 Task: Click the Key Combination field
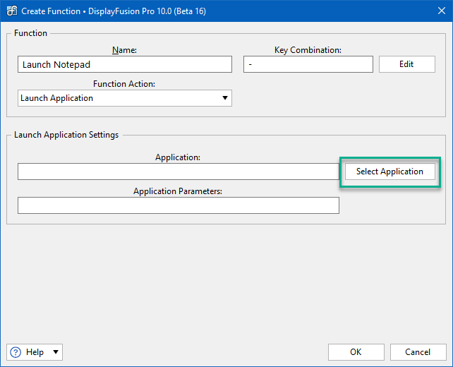coord(308,64)
